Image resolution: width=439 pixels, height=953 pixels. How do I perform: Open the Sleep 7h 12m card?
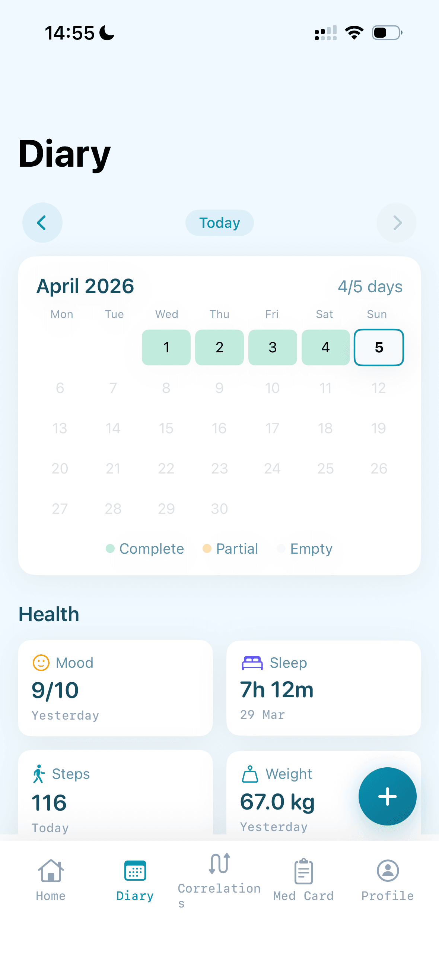pos(324,688)
